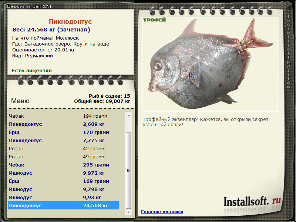Open the Горячие клавиши link

162,212
